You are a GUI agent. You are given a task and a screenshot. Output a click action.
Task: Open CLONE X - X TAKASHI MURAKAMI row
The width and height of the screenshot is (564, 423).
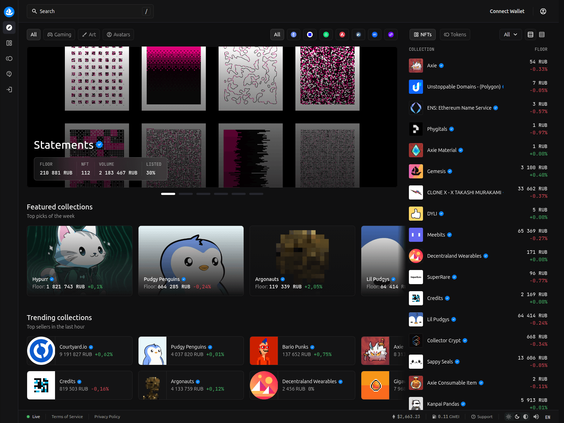(478, 192)
